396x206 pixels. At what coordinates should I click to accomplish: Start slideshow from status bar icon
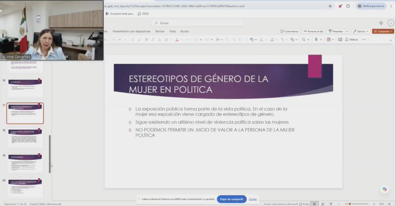coord(331,204)
